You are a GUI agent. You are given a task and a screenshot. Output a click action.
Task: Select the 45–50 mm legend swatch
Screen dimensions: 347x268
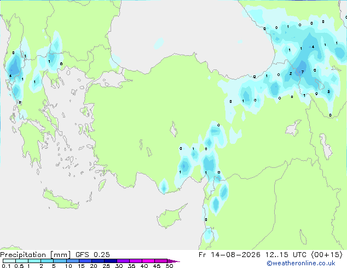[x=161, y=261]
